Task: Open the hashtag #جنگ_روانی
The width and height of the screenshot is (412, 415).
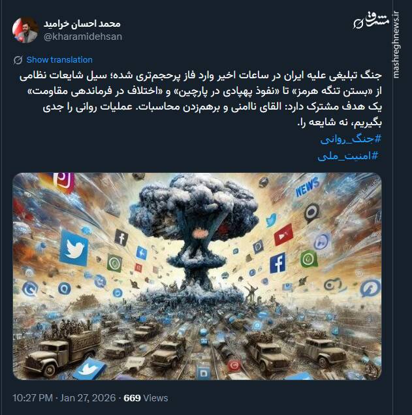Action: pos(351,139)
